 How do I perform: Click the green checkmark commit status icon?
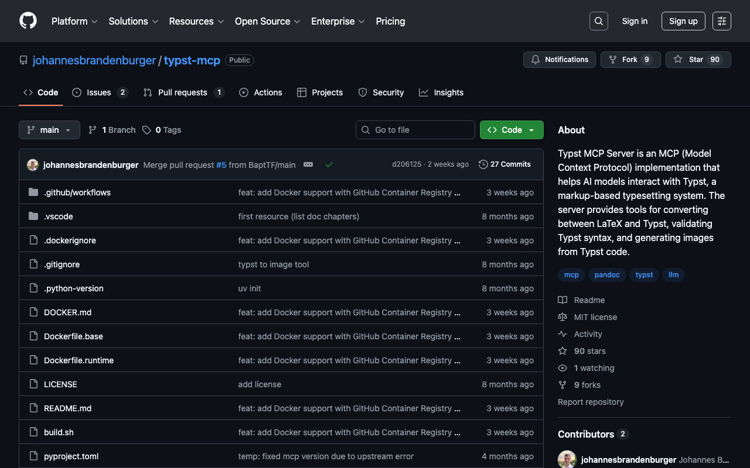[329, 164]
